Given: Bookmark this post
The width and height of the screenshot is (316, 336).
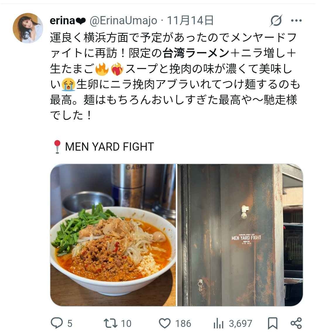Looking at the screenshot, I should 272,323.
